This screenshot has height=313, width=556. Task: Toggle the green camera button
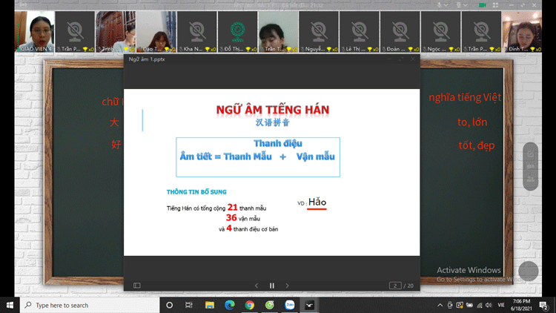click(x=483, y=4)
